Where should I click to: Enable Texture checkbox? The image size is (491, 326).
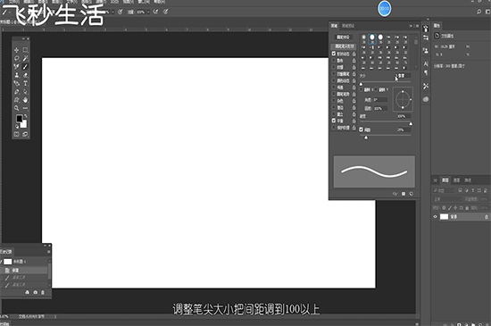[x=334, y=67]
